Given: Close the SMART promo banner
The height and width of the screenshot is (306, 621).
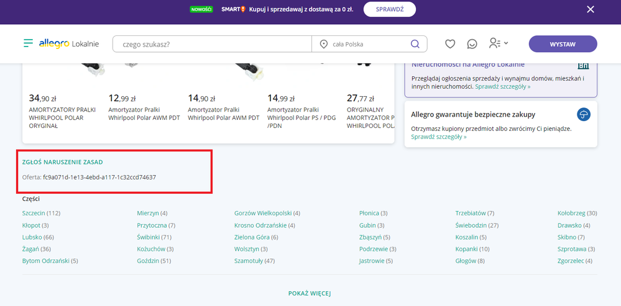Looking at the screenshot, I should [591, 9].
